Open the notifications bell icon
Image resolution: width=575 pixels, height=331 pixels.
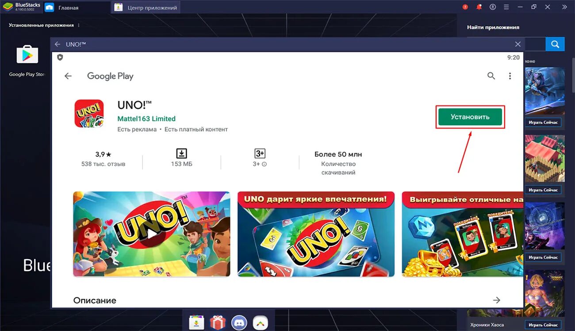point(479,7)
